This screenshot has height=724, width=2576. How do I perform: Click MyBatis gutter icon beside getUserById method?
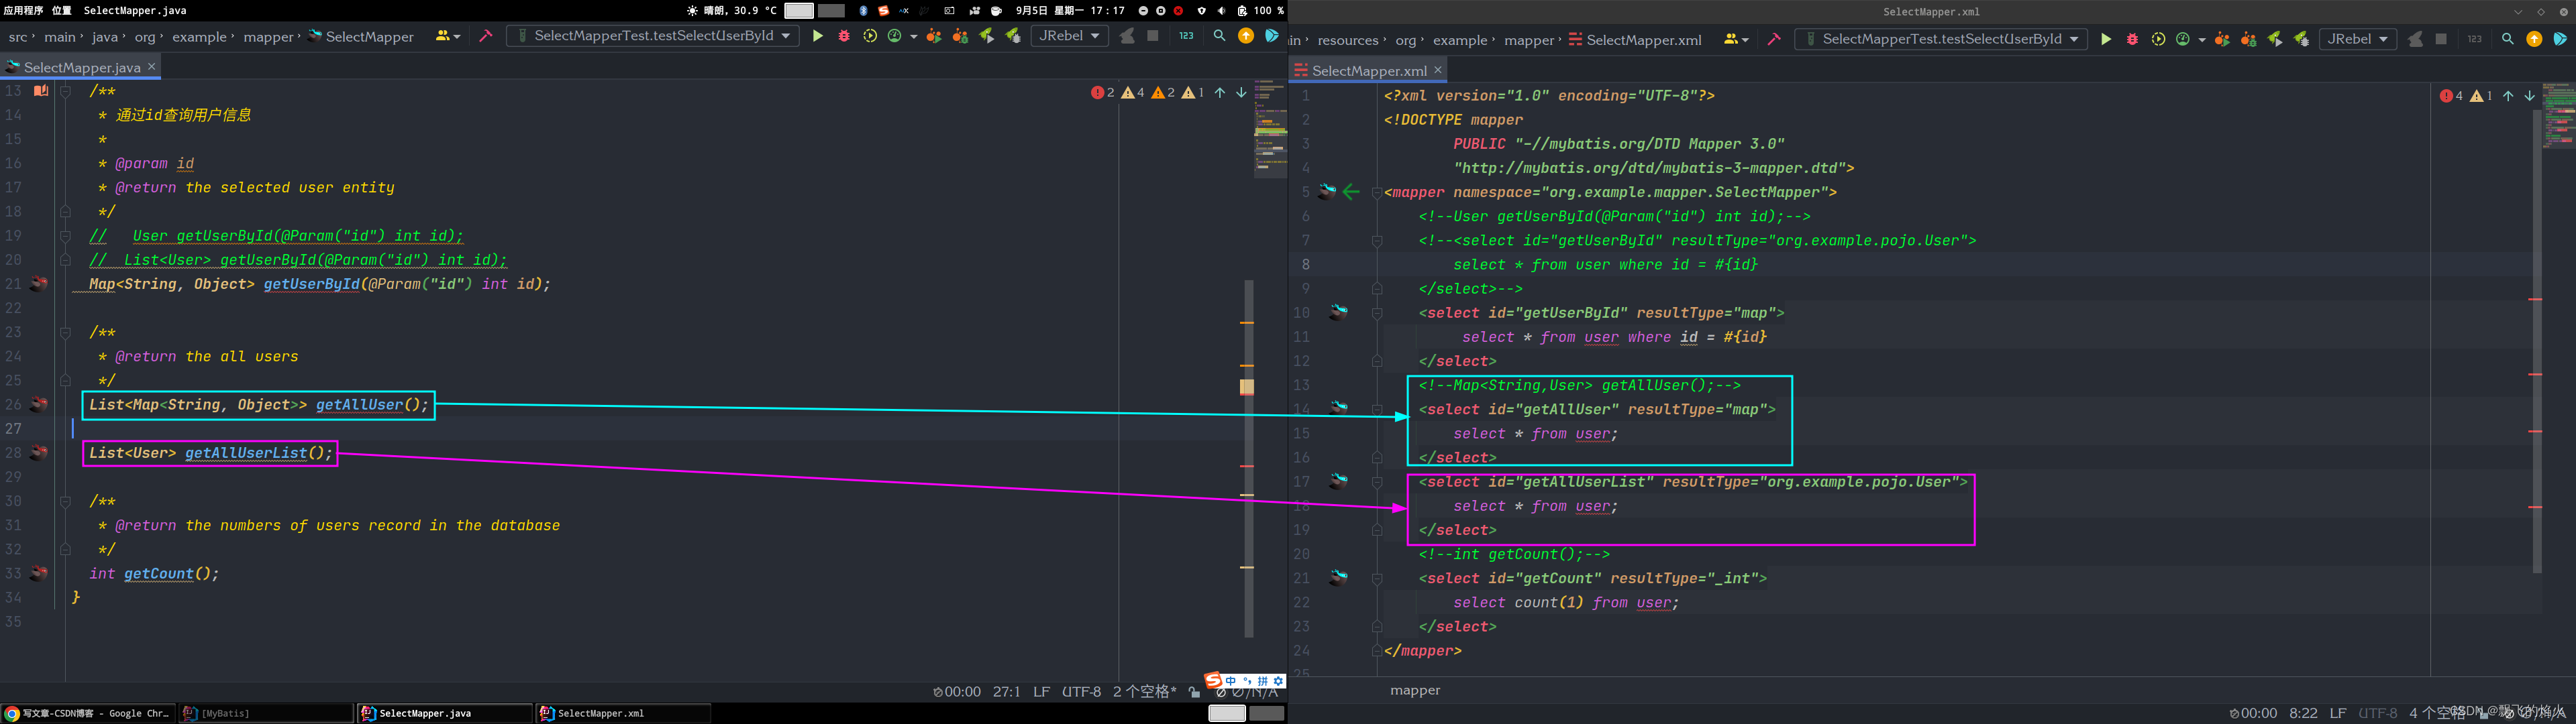coord(39,284)
